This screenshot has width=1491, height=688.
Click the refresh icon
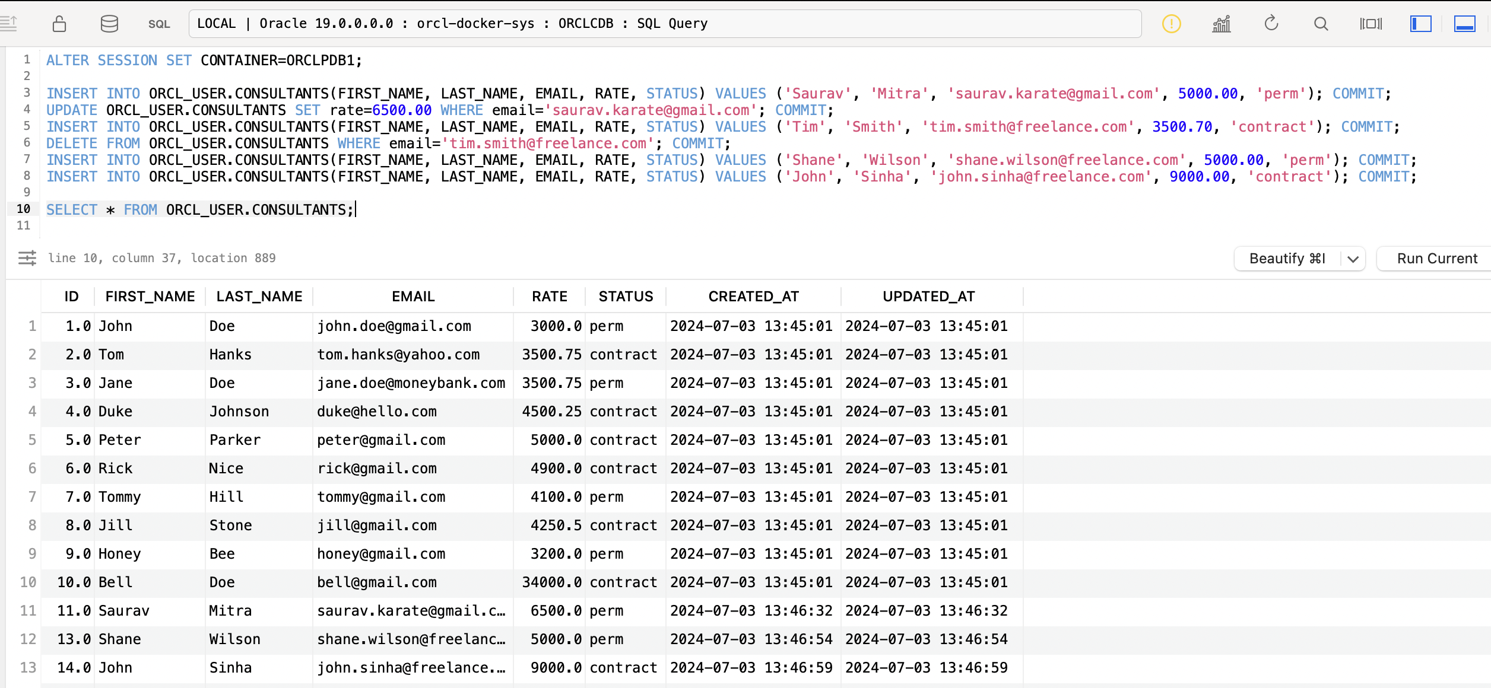(1271, 24)
